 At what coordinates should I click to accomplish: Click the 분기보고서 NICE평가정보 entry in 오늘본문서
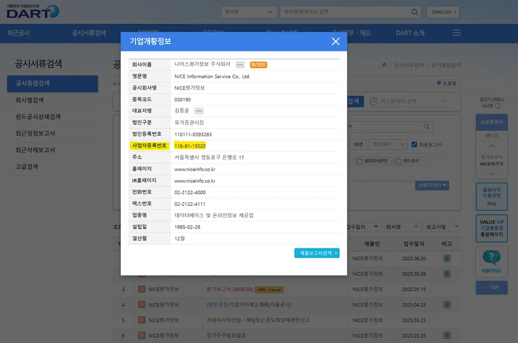(492, 161)
